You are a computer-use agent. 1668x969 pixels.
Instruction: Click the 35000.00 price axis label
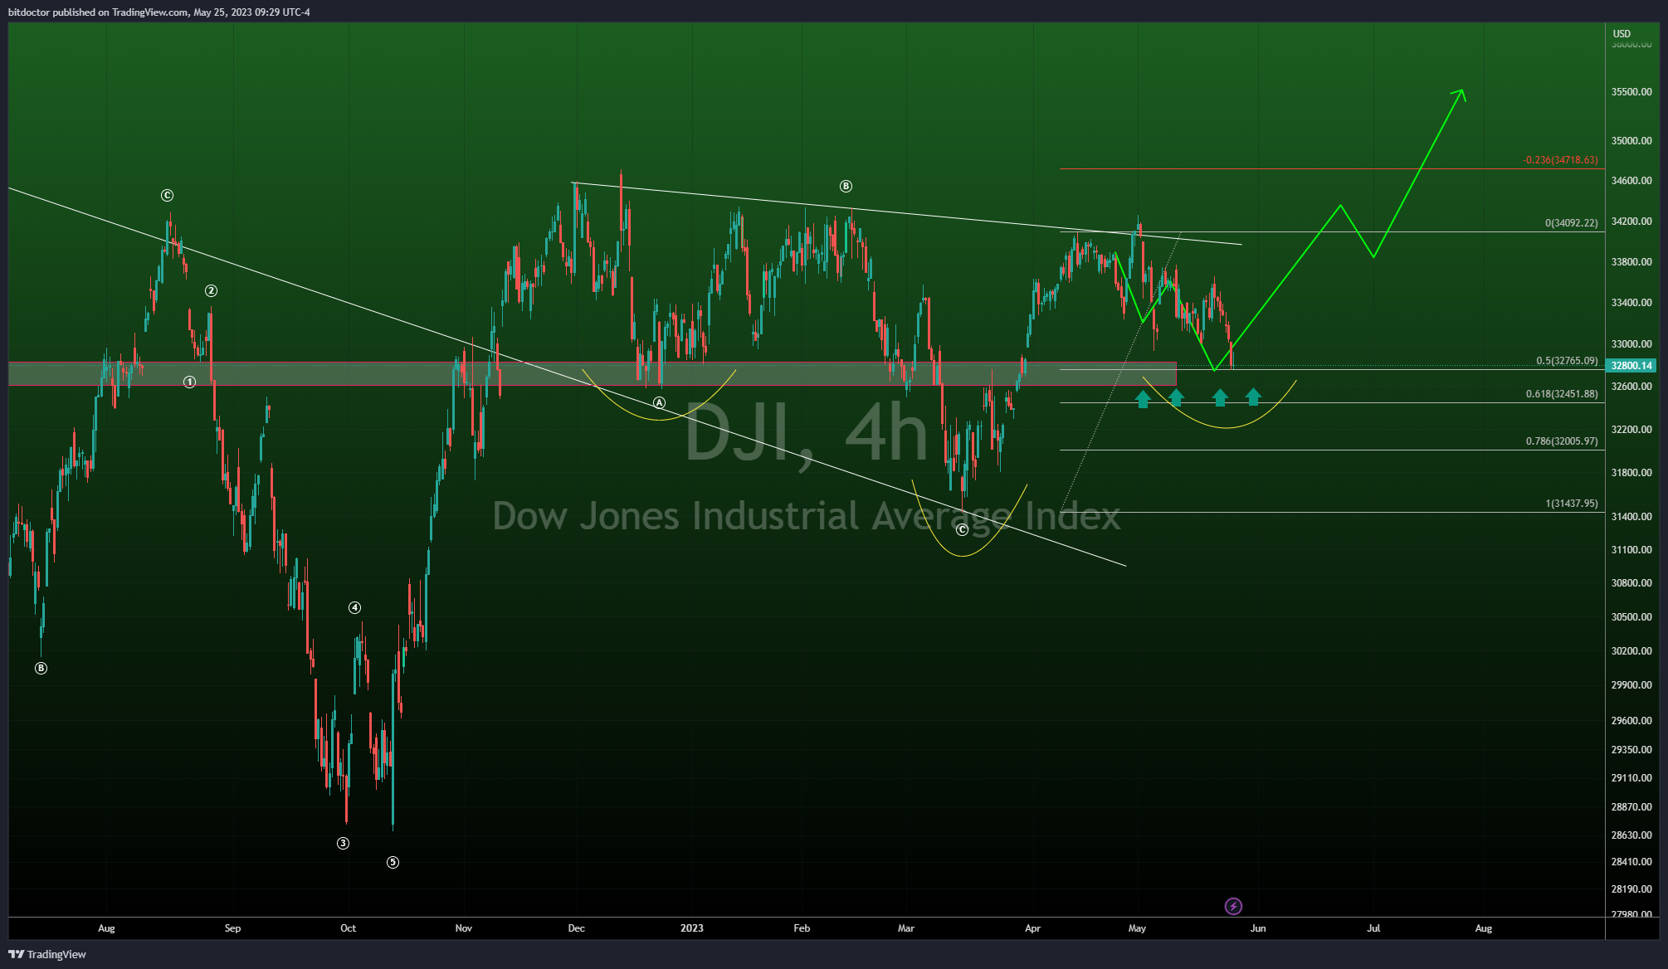tap(1631, 141)
